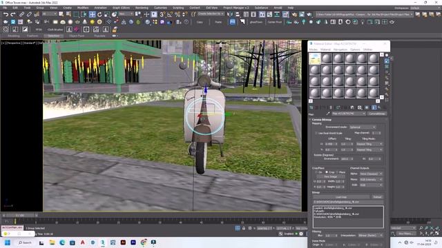Choose the Select and Rotate tool
Viewport: 442px width, 248px height.
pyautogui.click(x=99, y=14)
